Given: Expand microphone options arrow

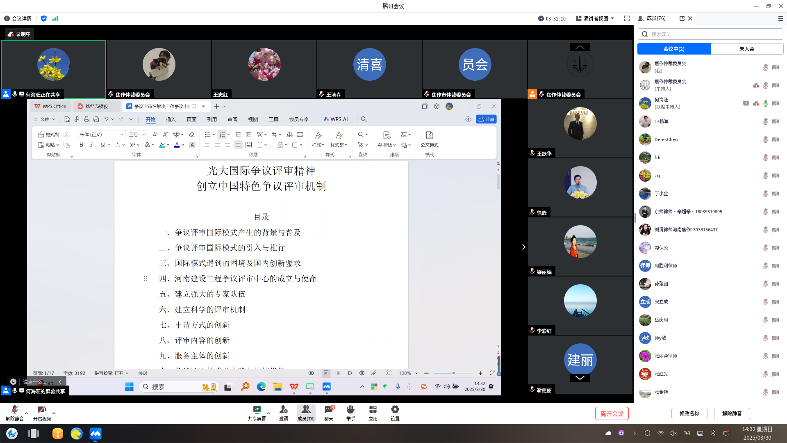Looking at the screenshot, I should (26, 413).
